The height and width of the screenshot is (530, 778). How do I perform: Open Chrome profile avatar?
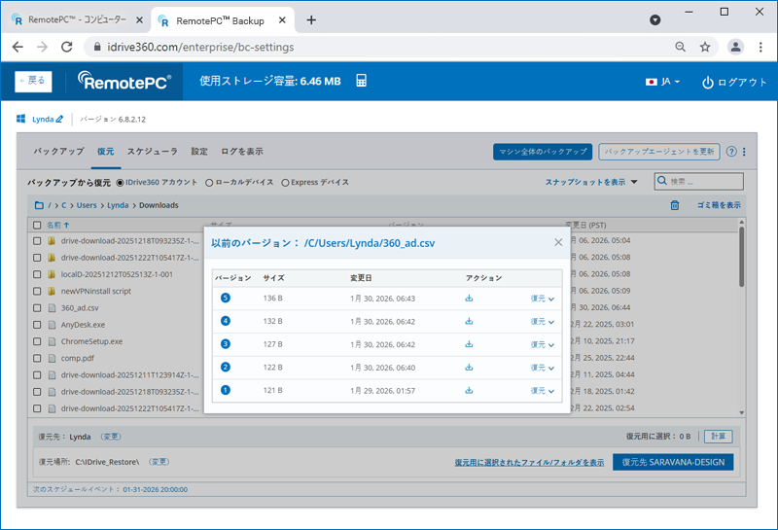tap(735, 47)
